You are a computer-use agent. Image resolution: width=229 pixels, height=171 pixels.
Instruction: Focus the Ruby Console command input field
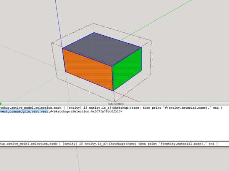coord(114,144)
